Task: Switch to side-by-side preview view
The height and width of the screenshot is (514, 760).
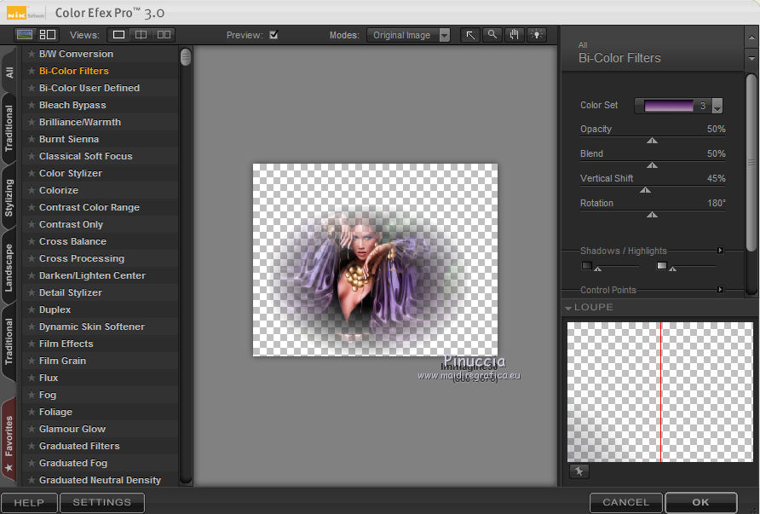Action: pos(164,35)
